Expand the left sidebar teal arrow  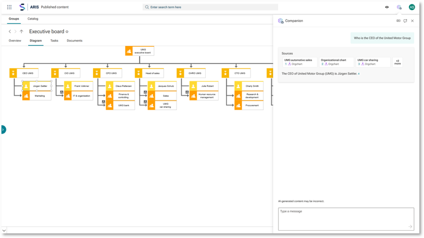(3, 129)
